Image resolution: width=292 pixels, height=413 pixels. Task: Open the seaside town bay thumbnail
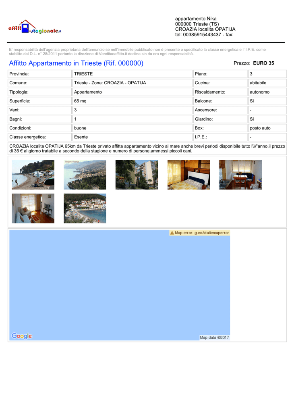[85, 209]
